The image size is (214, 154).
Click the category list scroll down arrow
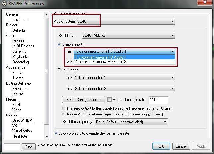(47, 137)
